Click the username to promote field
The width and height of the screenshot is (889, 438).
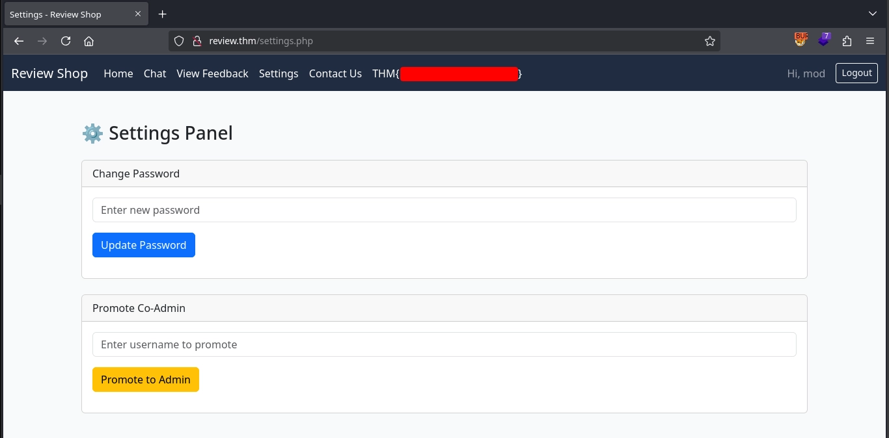[444, 344]
